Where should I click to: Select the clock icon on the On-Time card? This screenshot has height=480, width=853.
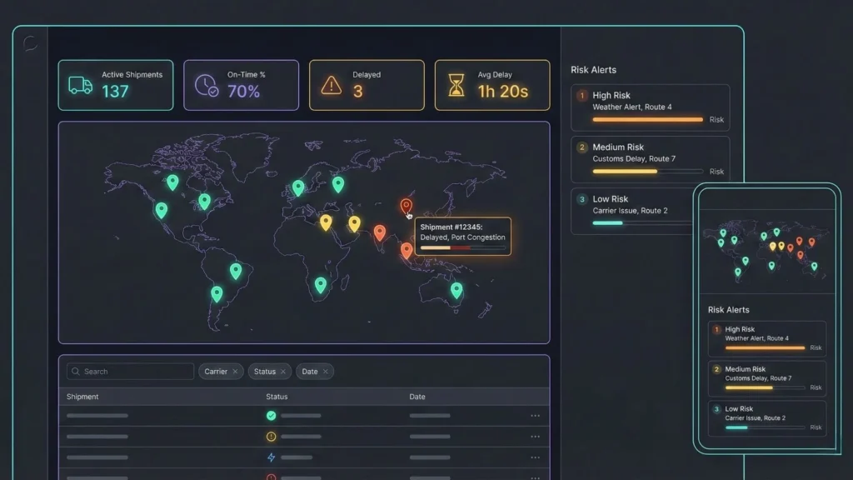205,84
